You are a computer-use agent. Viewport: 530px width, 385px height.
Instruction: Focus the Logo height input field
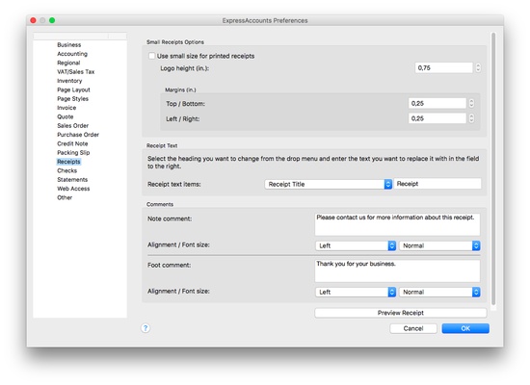443,68
